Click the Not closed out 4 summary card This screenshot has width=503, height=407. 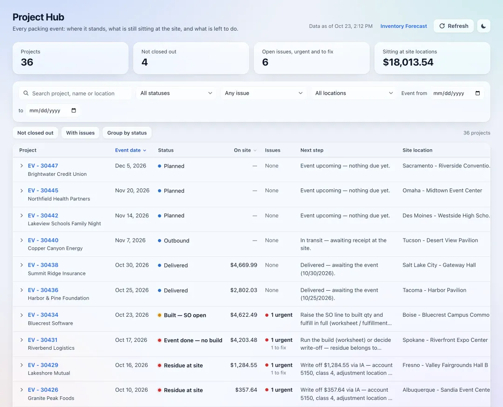tap(191, 58)
